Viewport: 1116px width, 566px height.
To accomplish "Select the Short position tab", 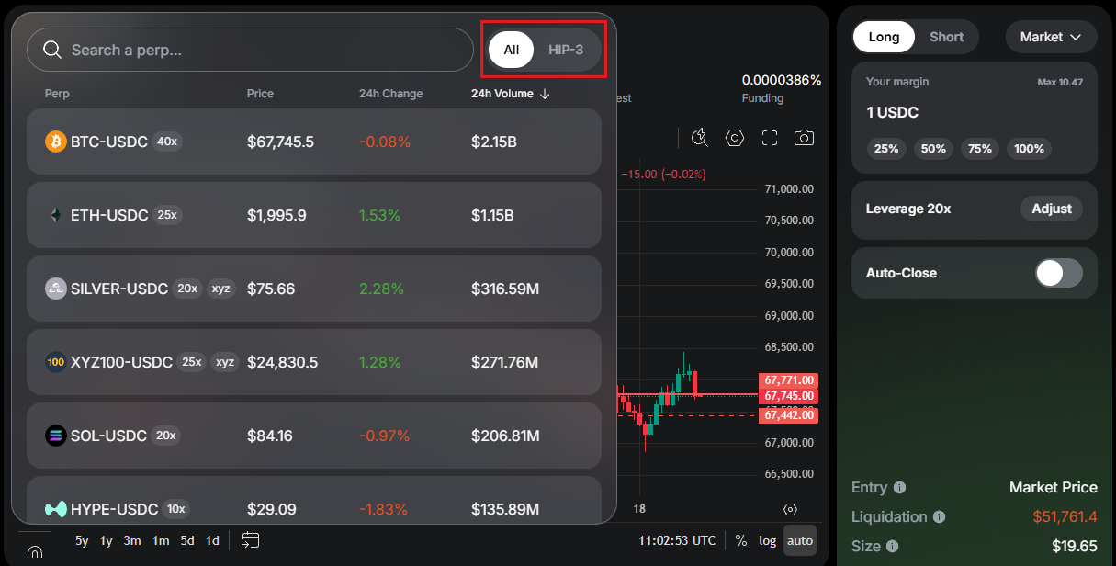I will [946, 37].
